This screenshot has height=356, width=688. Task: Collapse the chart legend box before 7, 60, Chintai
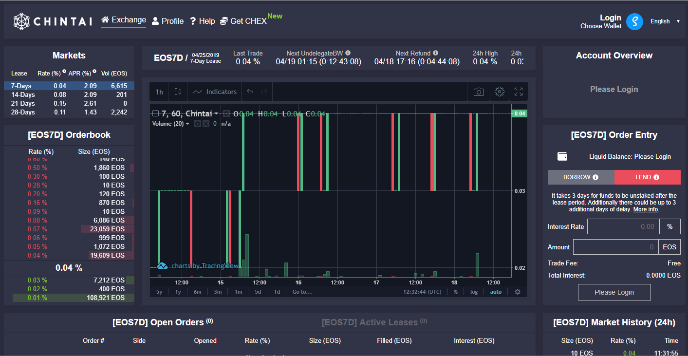155,114
